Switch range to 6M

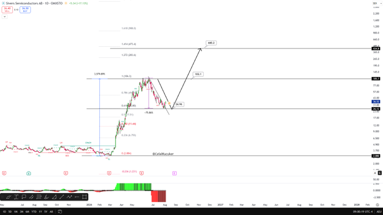point(27,212)
